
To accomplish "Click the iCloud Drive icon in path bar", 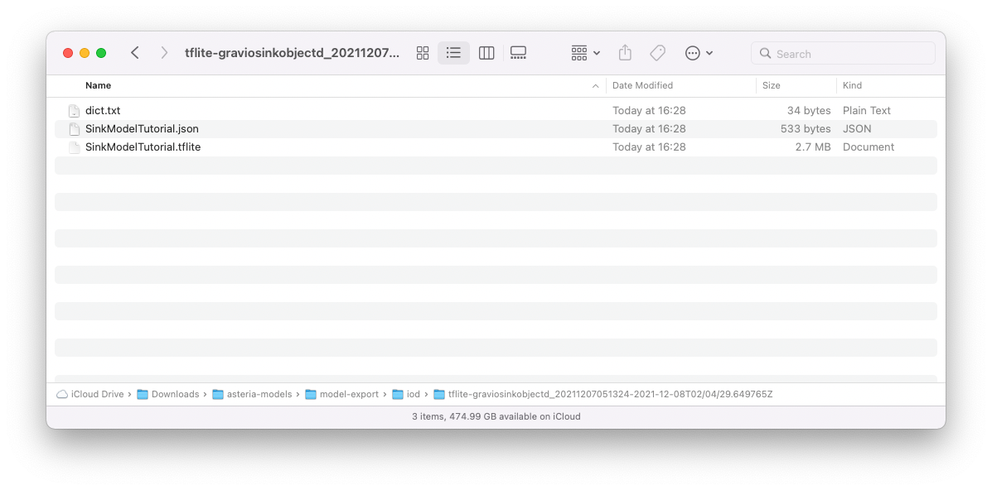I will pos(61,394).
